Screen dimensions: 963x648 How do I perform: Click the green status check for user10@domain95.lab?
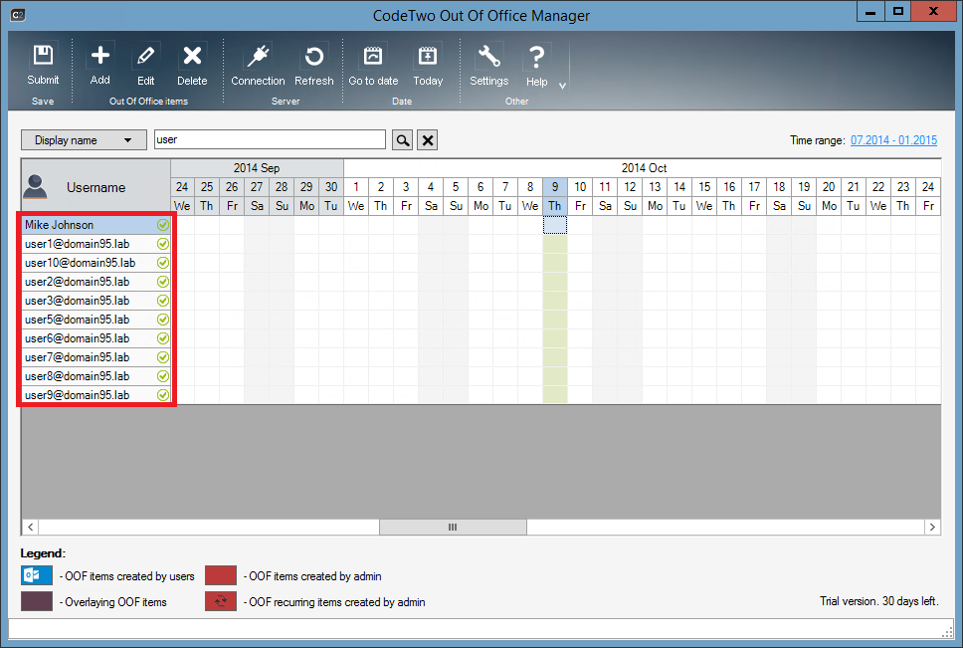[x=163, y=263]
